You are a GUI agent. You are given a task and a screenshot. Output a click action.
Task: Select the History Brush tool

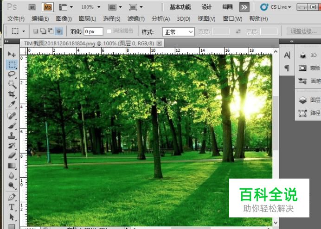[x=12, y=146]
